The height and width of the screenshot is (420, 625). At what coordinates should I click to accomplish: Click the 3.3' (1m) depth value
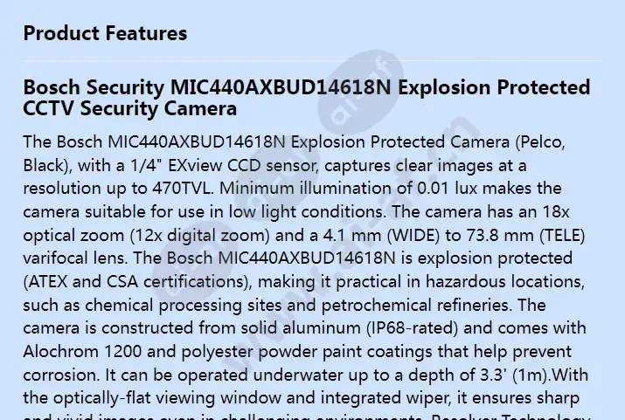[x=513, y=375]
